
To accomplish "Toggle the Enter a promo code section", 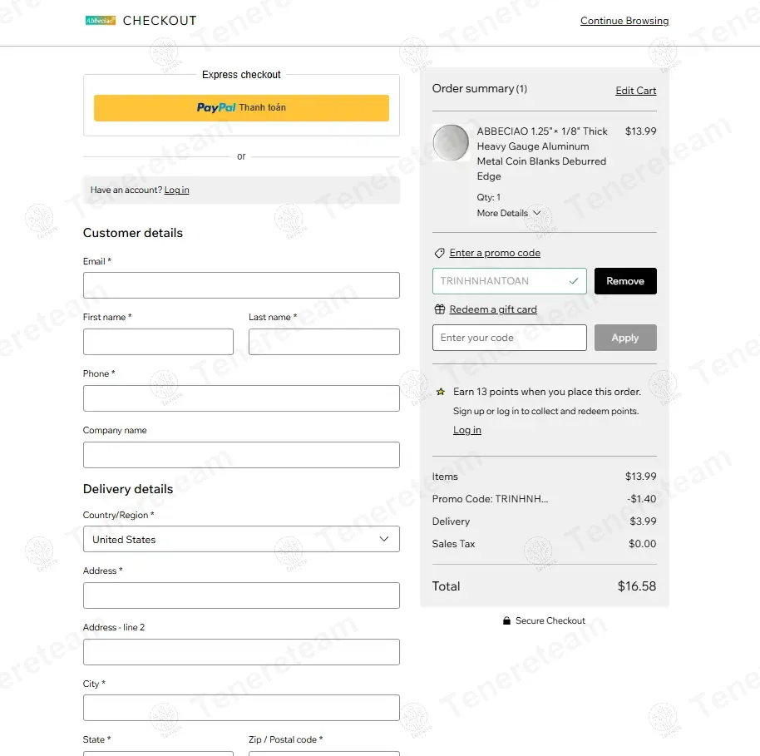I will [x=495, y=253].
